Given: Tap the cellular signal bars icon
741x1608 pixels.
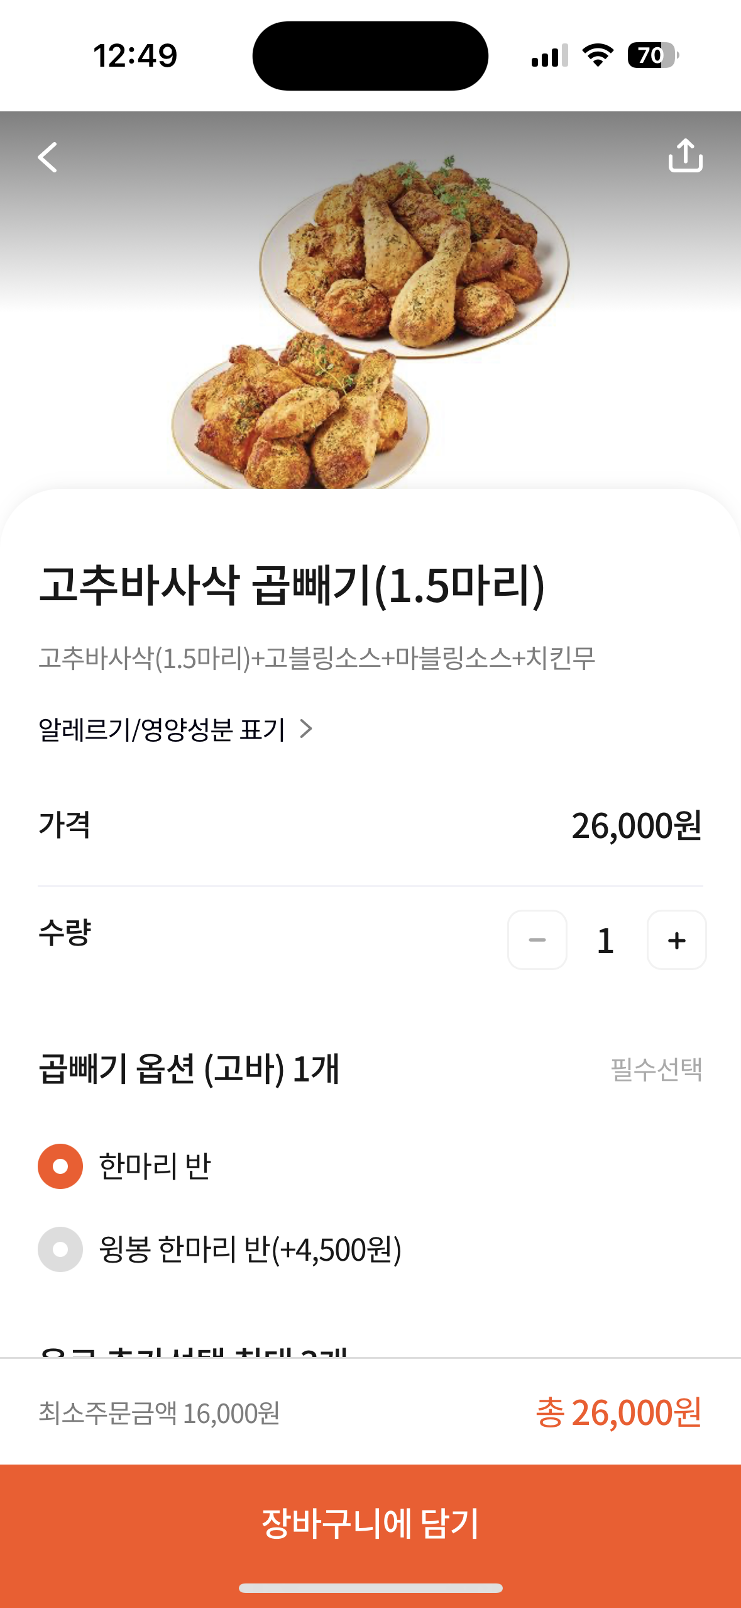Looking at the screenshot, I should click(549, 55).
